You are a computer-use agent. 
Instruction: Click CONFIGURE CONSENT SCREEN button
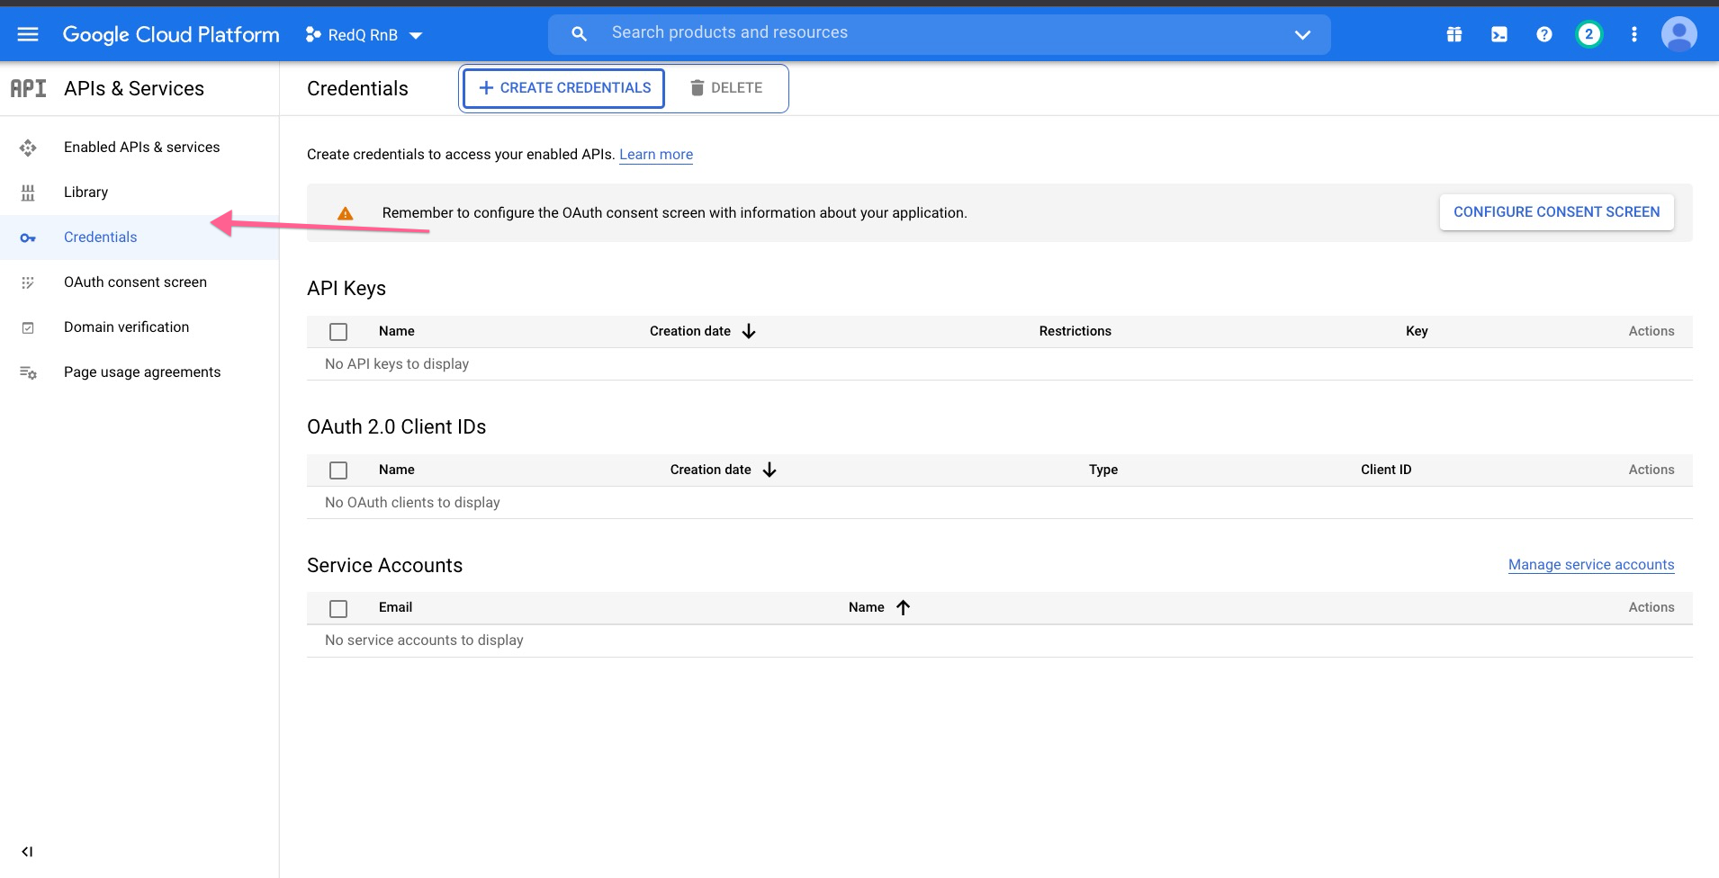(1556, 212)
